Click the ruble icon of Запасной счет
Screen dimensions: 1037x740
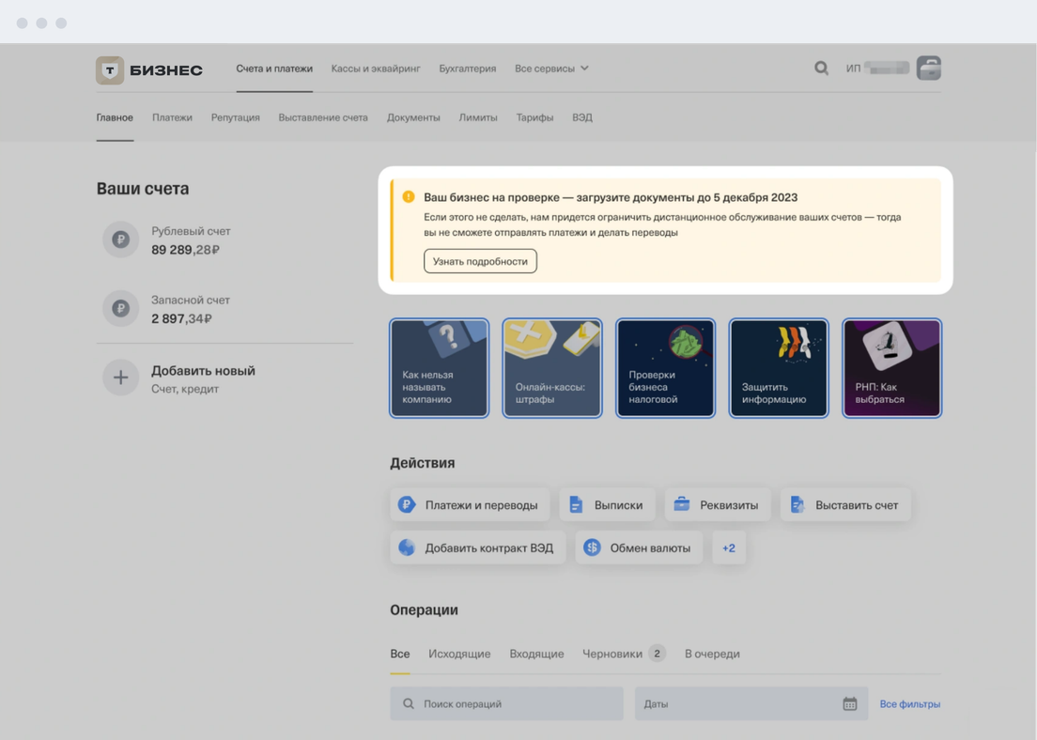tap(120, 309)
